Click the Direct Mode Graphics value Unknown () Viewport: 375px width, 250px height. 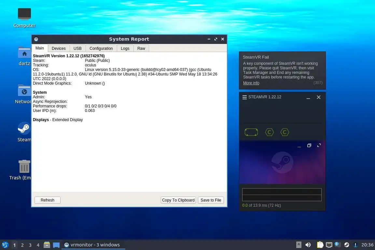click(x=95, y=83)
